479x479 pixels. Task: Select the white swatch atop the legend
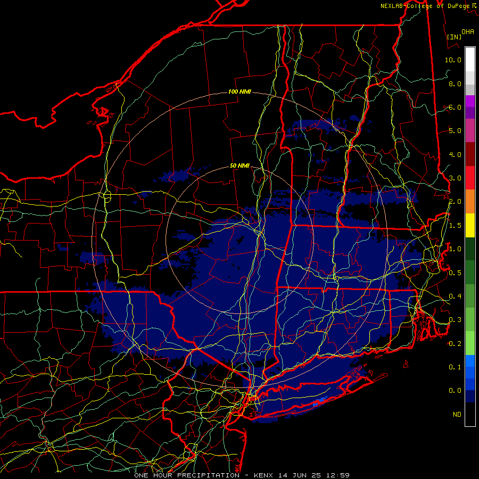(x=470, y=59)
